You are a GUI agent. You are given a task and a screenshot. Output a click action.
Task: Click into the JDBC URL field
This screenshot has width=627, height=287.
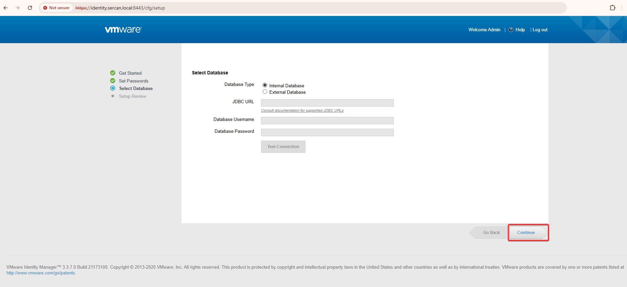coord(327,103)
